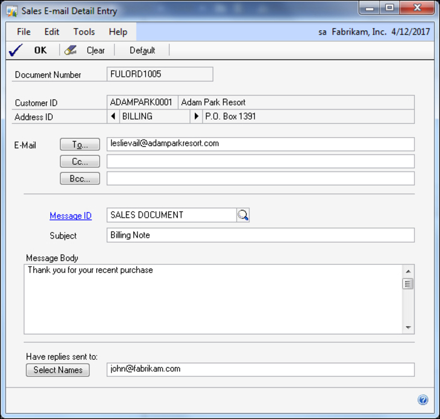Click the Bcc... button
The width and height of the screenshot is (440, 419).
(80, 179)
